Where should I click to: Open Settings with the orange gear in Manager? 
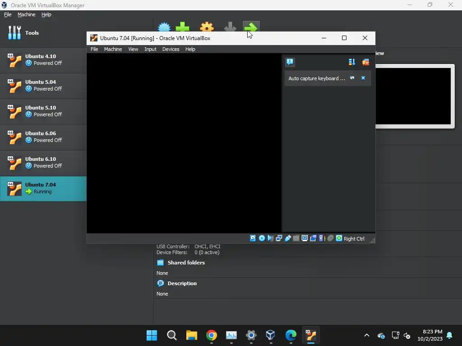pos(207,27)
